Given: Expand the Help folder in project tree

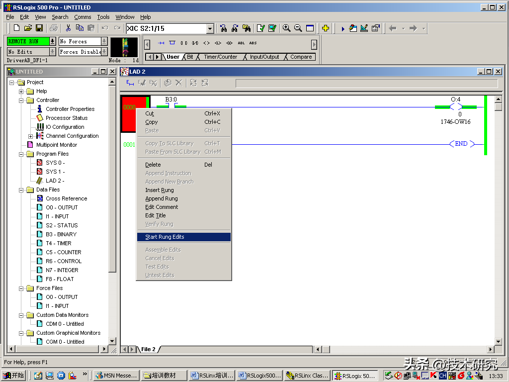Looking at the screenshot, I should tap(21, 92).
